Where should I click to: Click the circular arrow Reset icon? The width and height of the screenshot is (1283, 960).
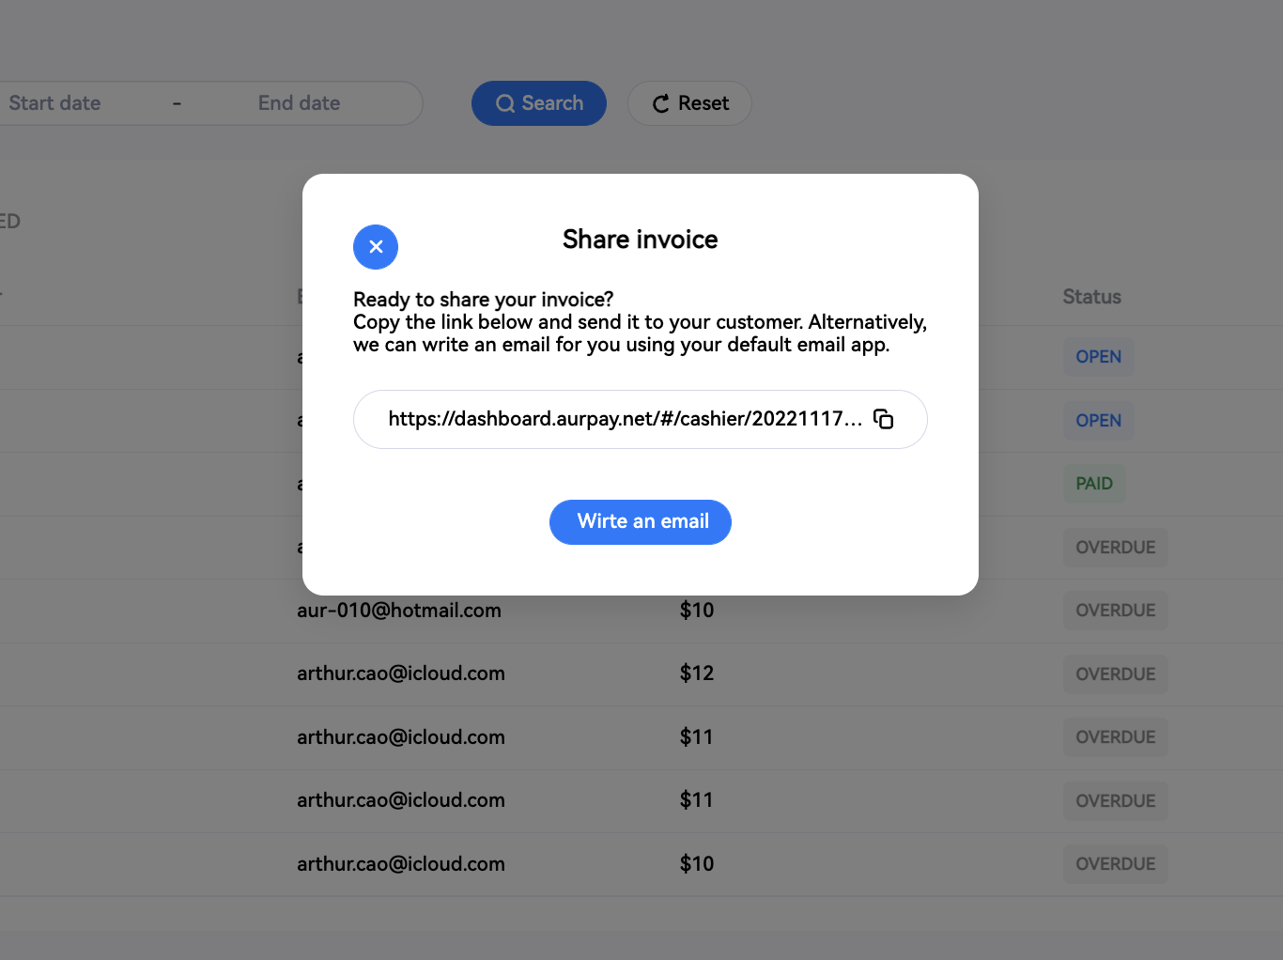point(661,103)
